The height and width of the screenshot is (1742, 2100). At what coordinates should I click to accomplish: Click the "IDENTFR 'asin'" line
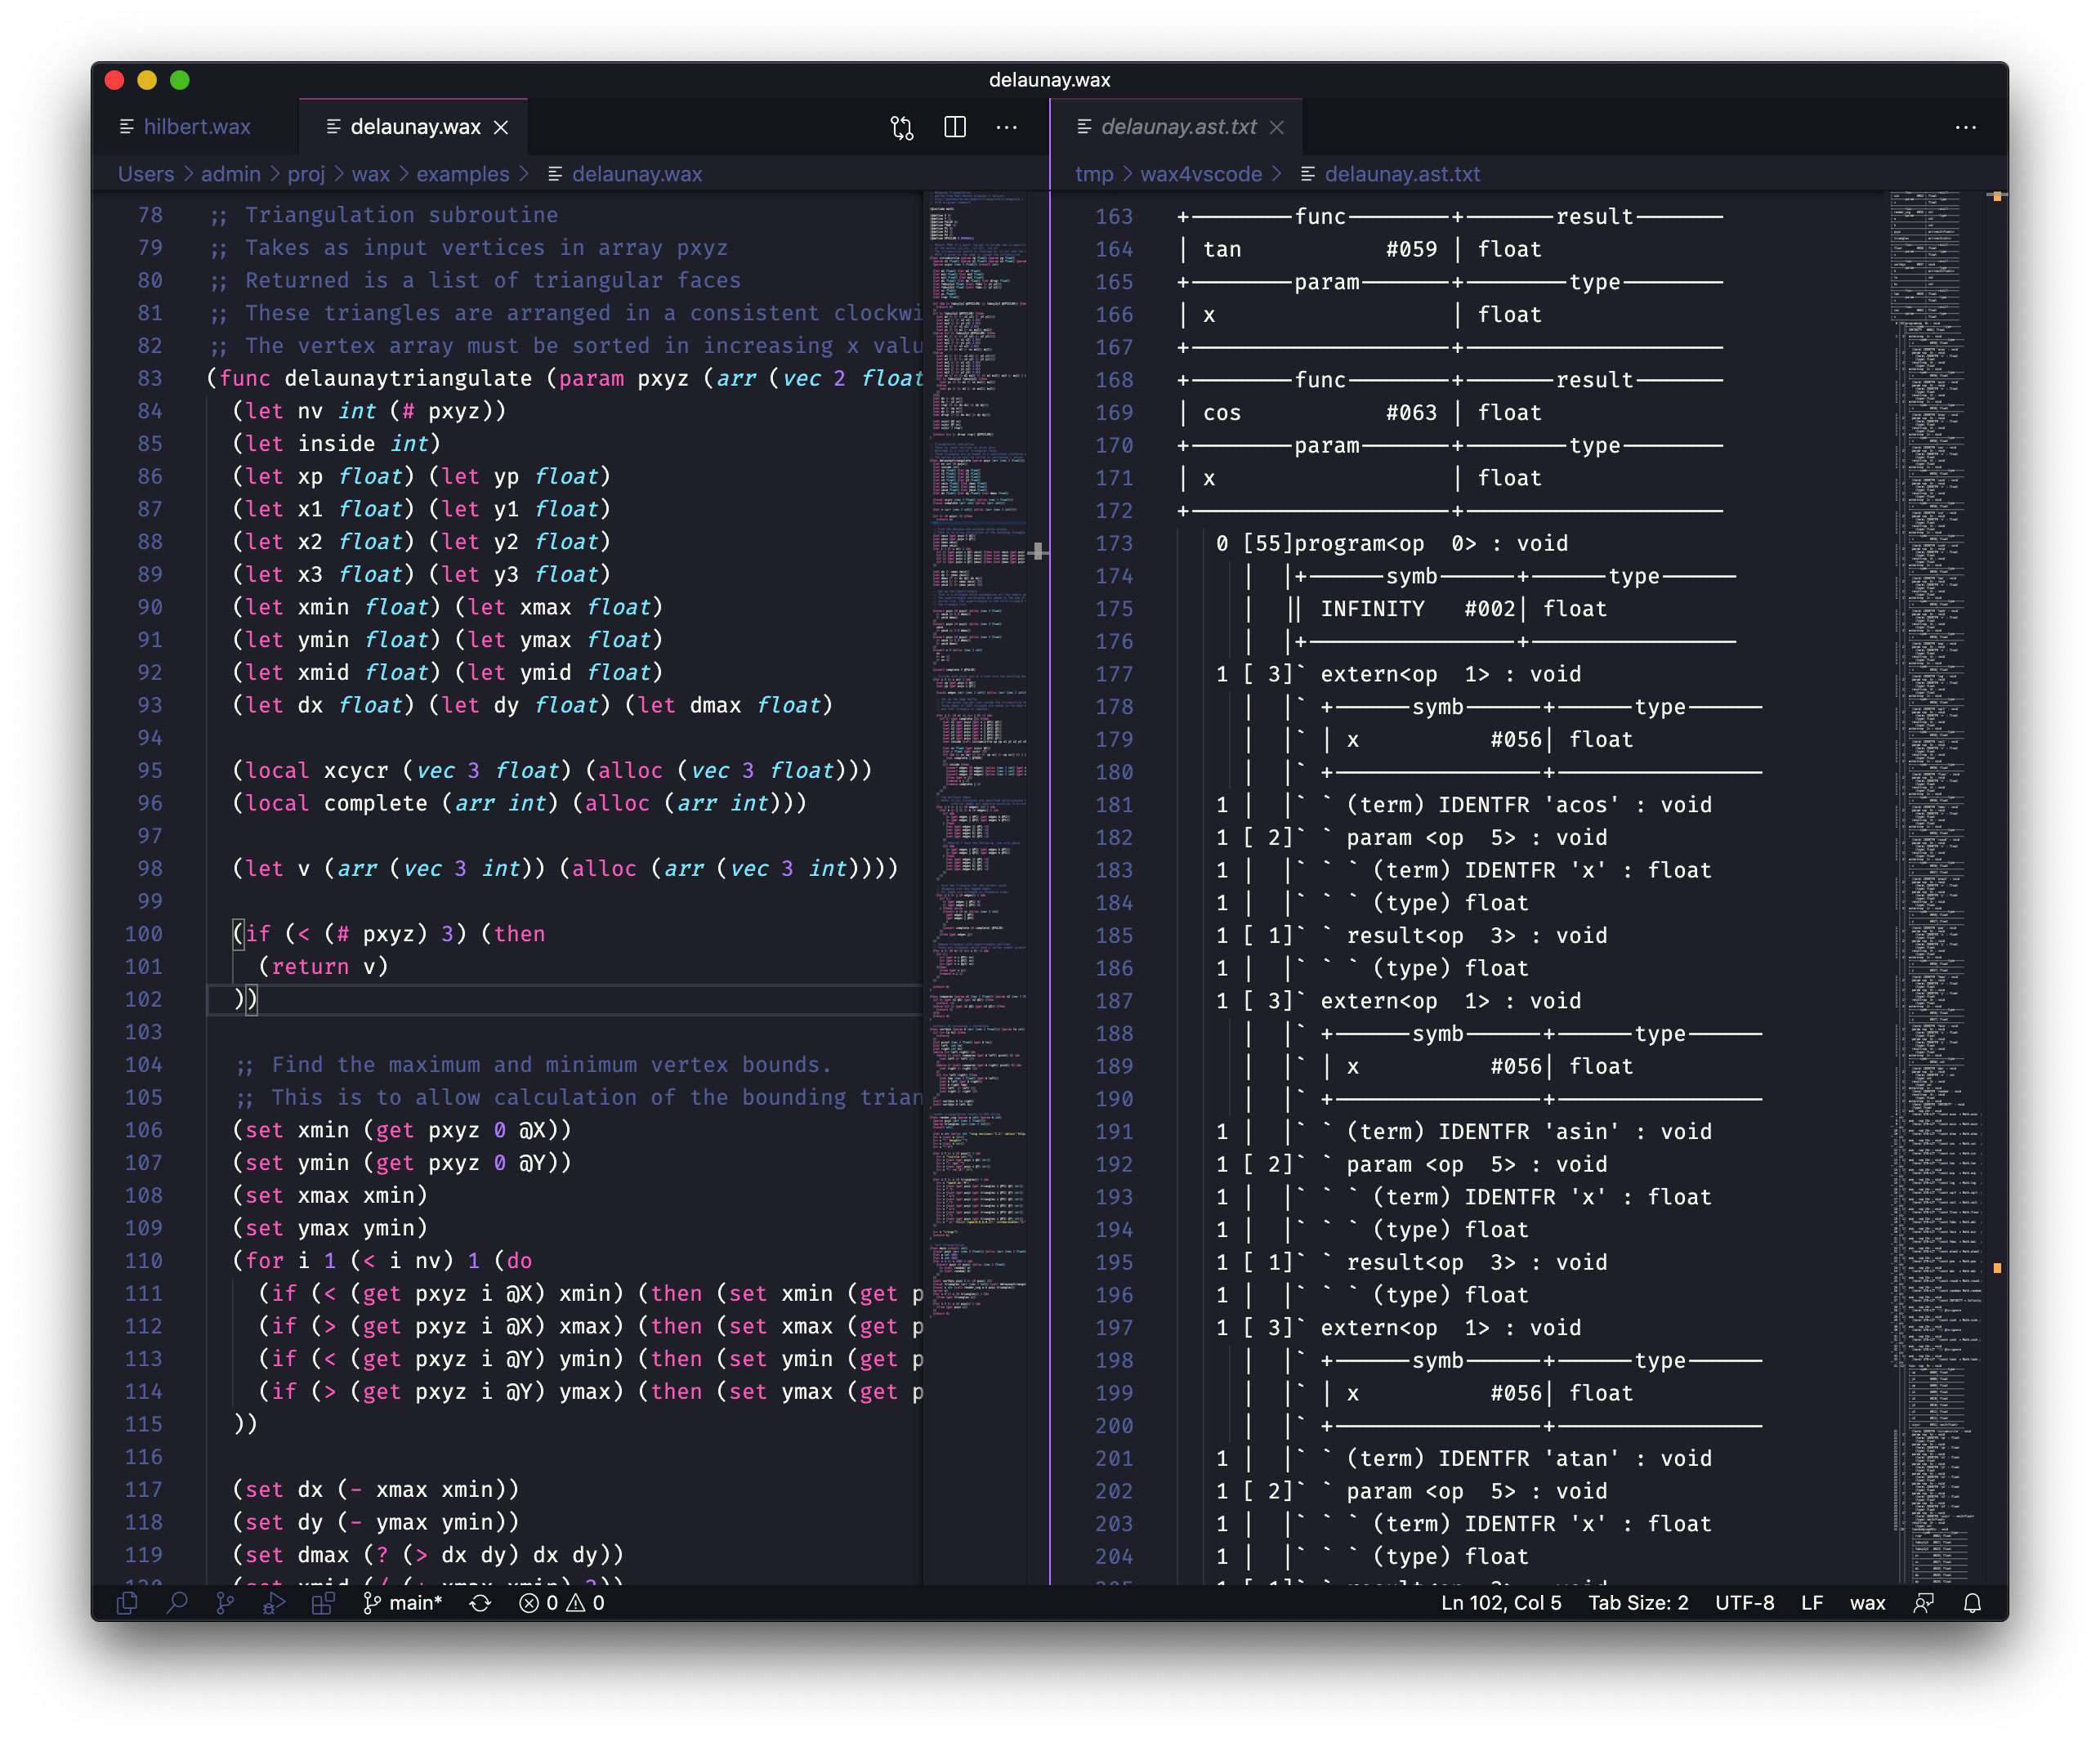(x=1464, y=1132)
